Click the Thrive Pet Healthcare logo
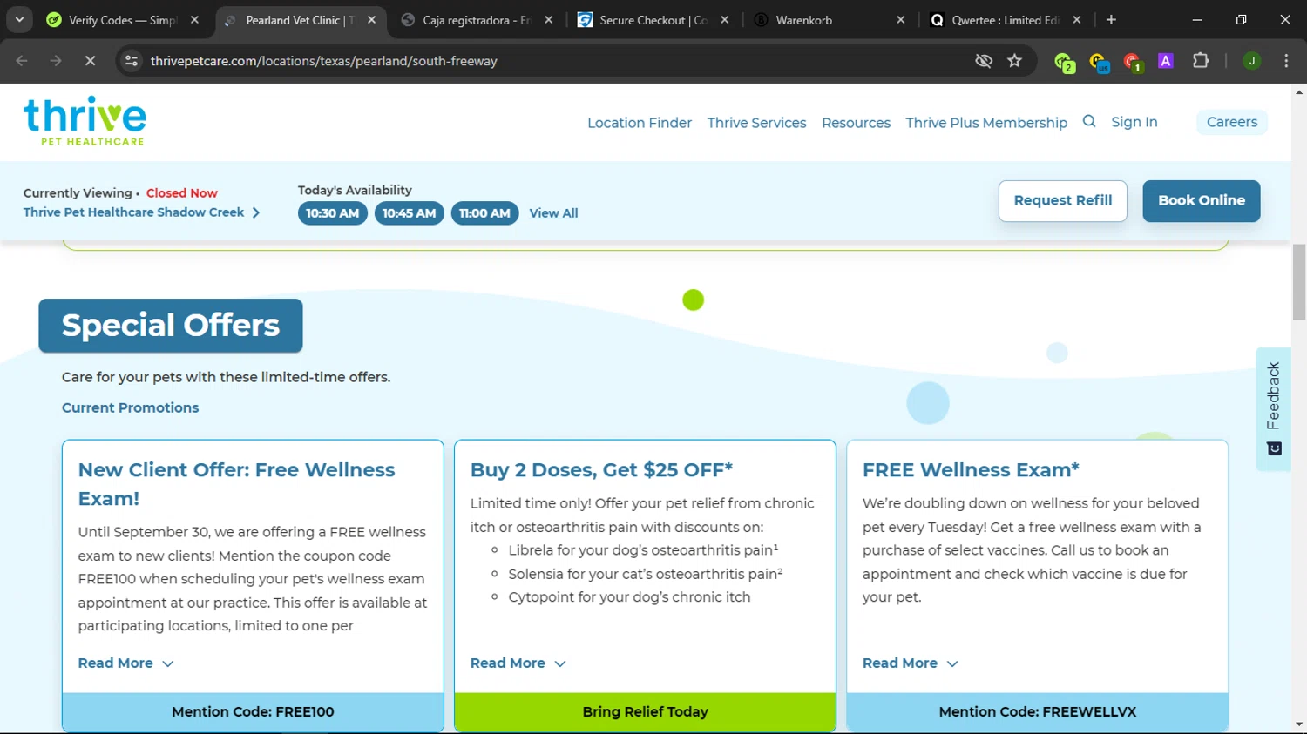This screenshot has height=734, width=1307. pyautogui.click(x=85, y=121)
